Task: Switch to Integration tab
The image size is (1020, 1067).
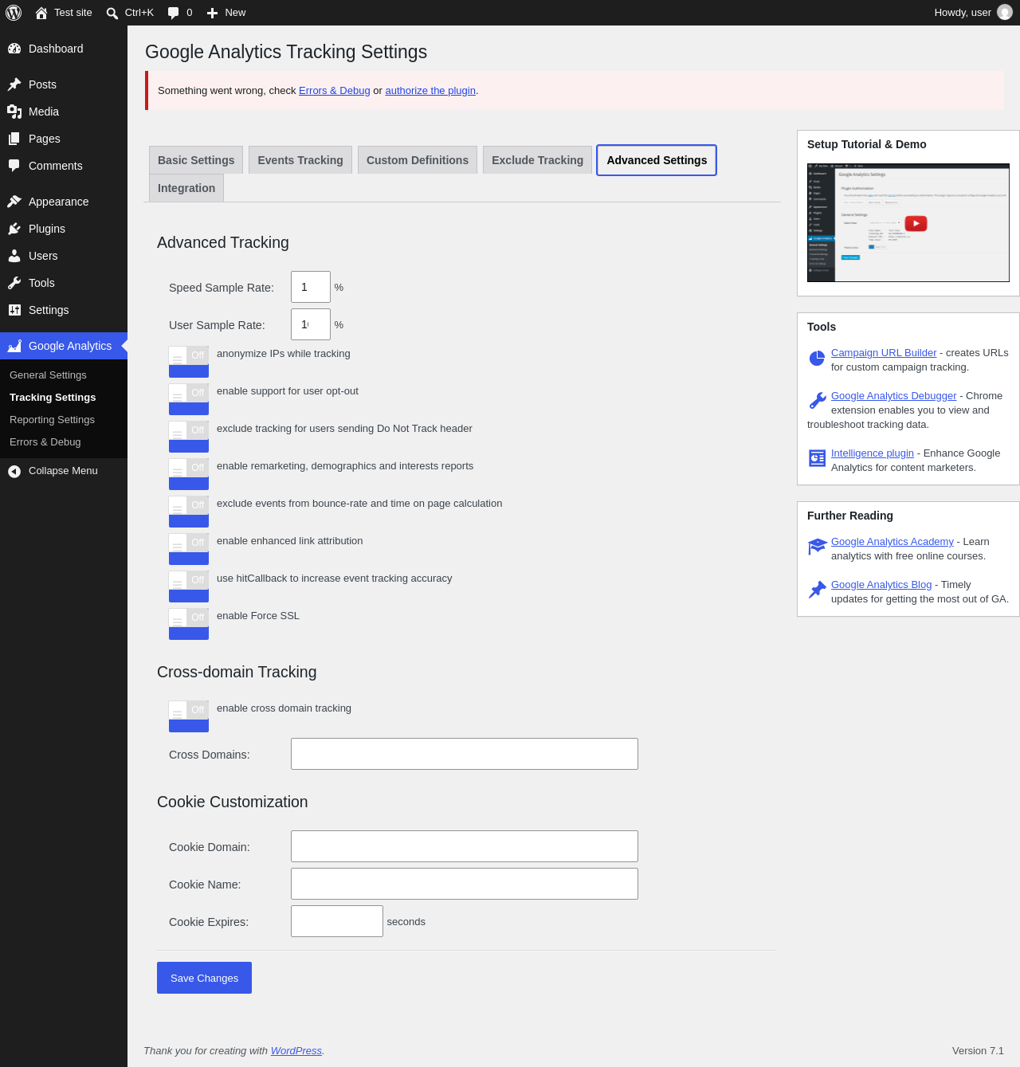Action: pos(186,188)
